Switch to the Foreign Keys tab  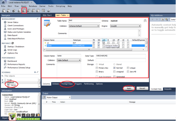(67, 84)
